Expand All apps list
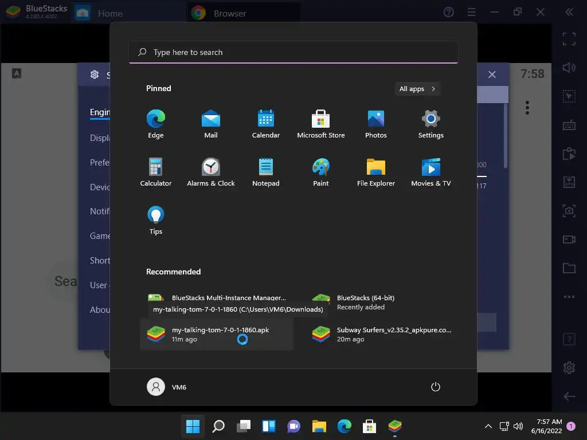Image resolution: width=587 pixels, height=440 pixels. pyautogui.click(x=417, y=89)
